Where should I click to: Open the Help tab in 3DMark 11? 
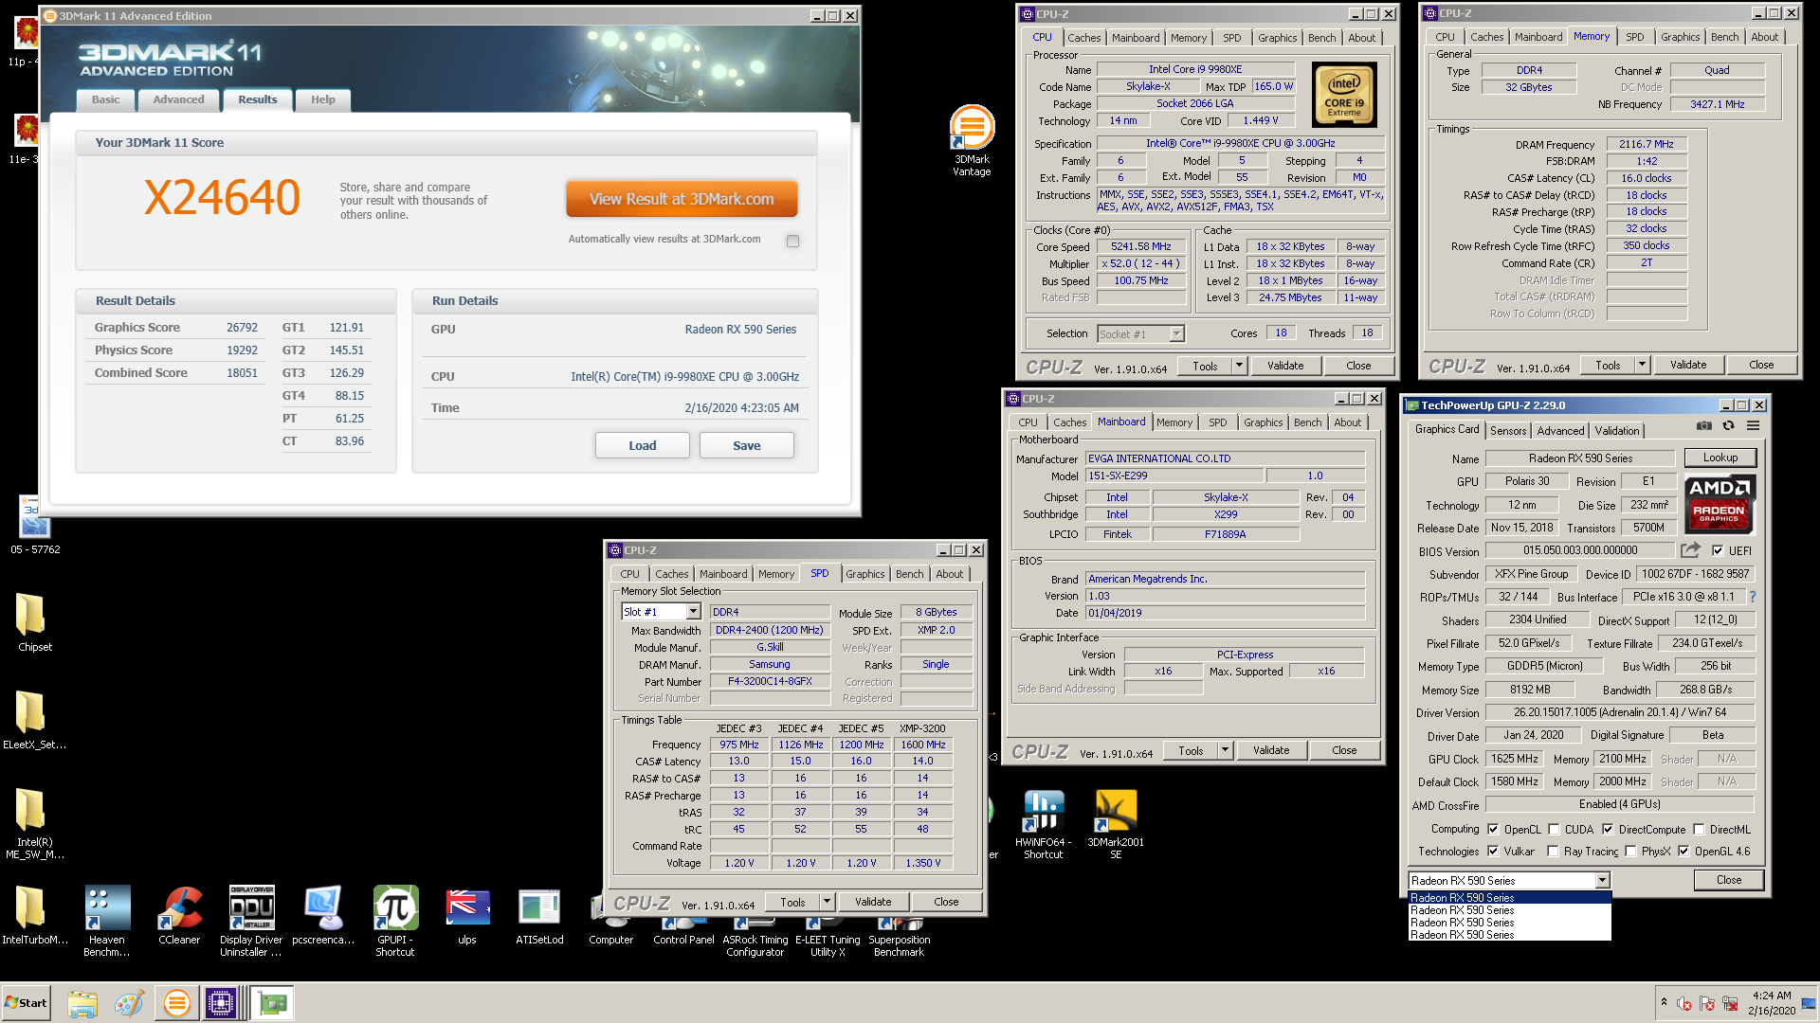pos(323,99)
